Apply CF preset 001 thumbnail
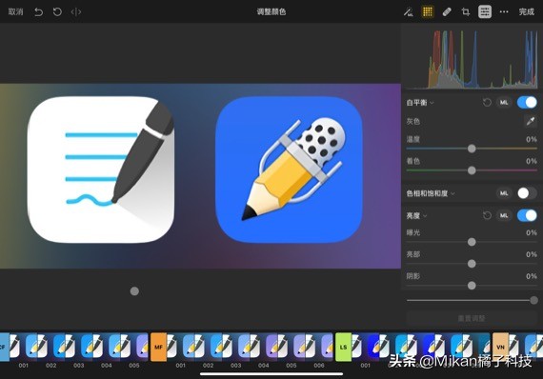 [x=24, y=347]
